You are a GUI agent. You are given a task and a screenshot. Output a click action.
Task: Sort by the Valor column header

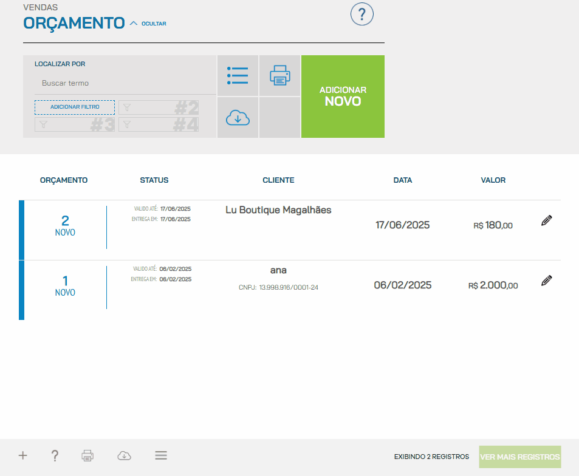[493, 180]
